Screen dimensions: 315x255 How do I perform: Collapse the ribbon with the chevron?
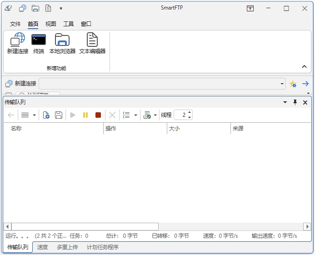tap(305, 67)
